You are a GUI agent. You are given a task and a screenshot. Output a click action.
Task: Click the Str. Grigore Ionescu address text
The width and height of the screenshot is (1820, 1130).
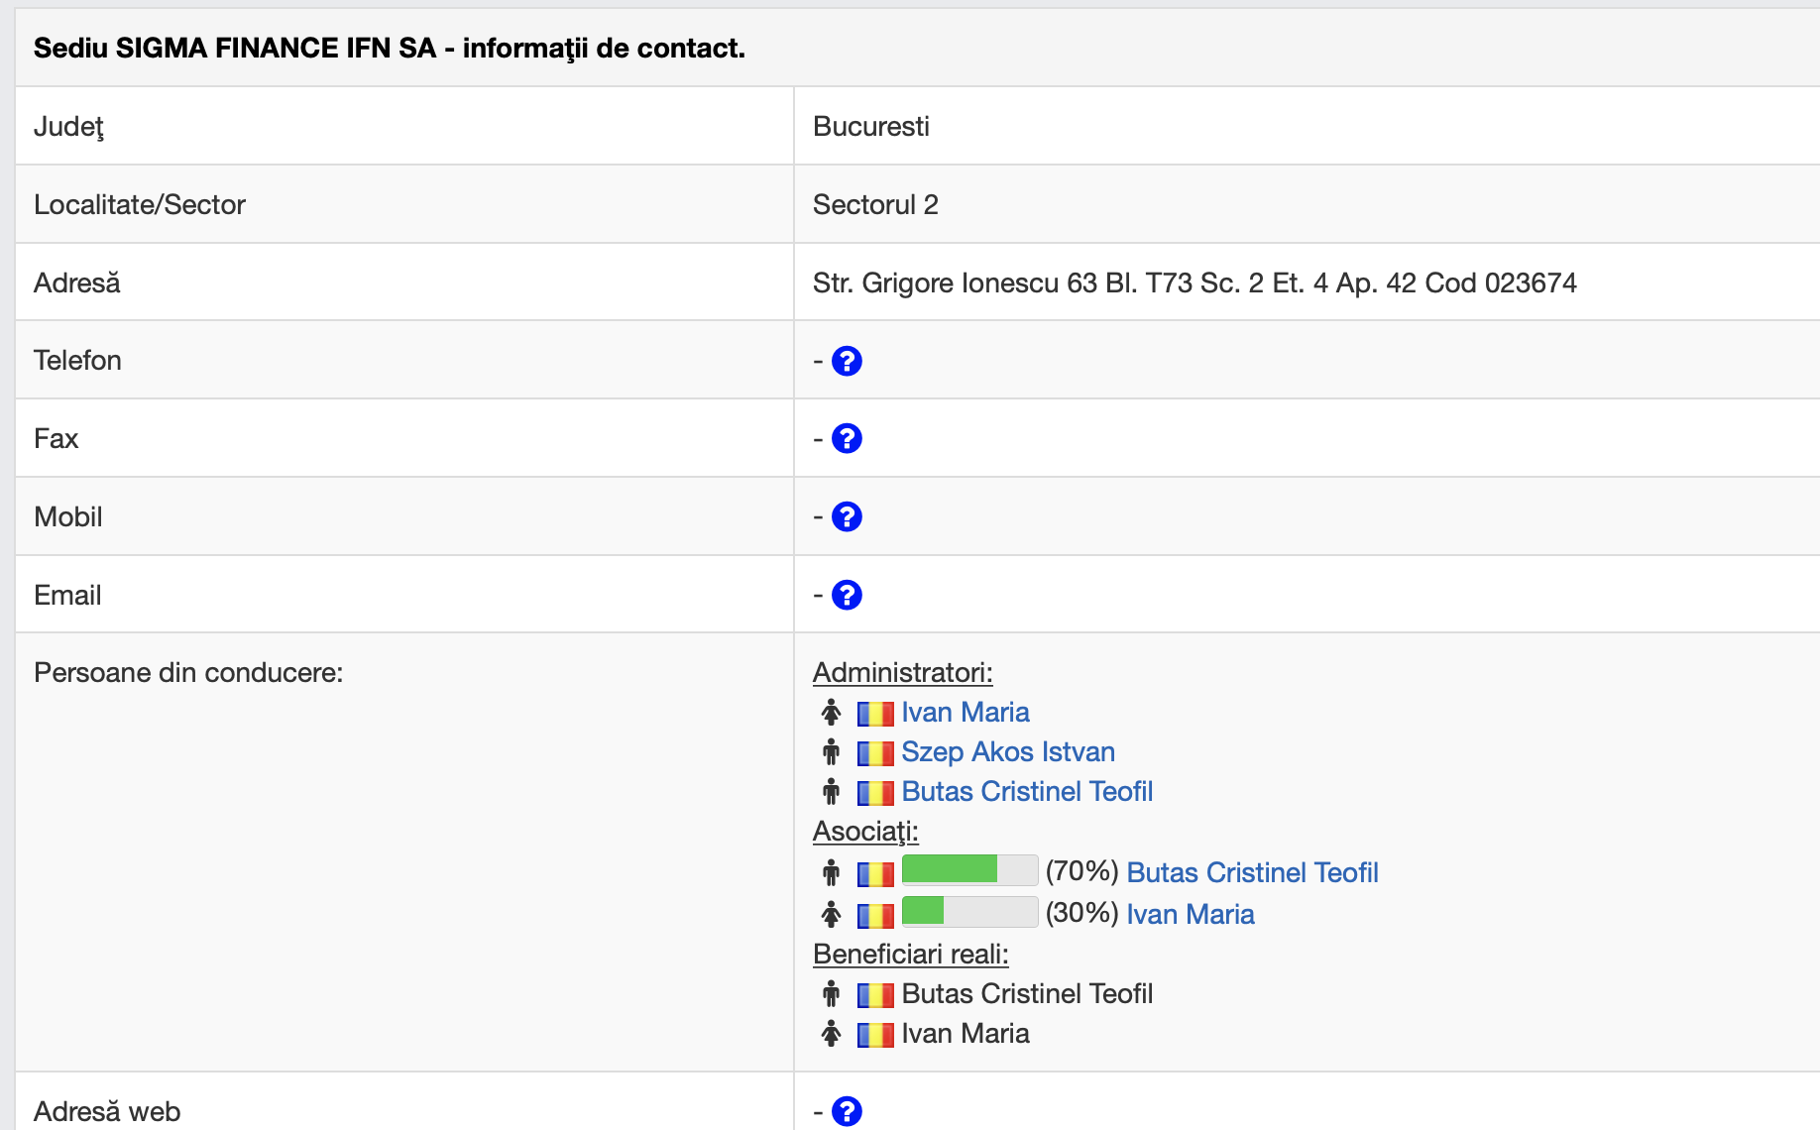[x=1194, y=283]
